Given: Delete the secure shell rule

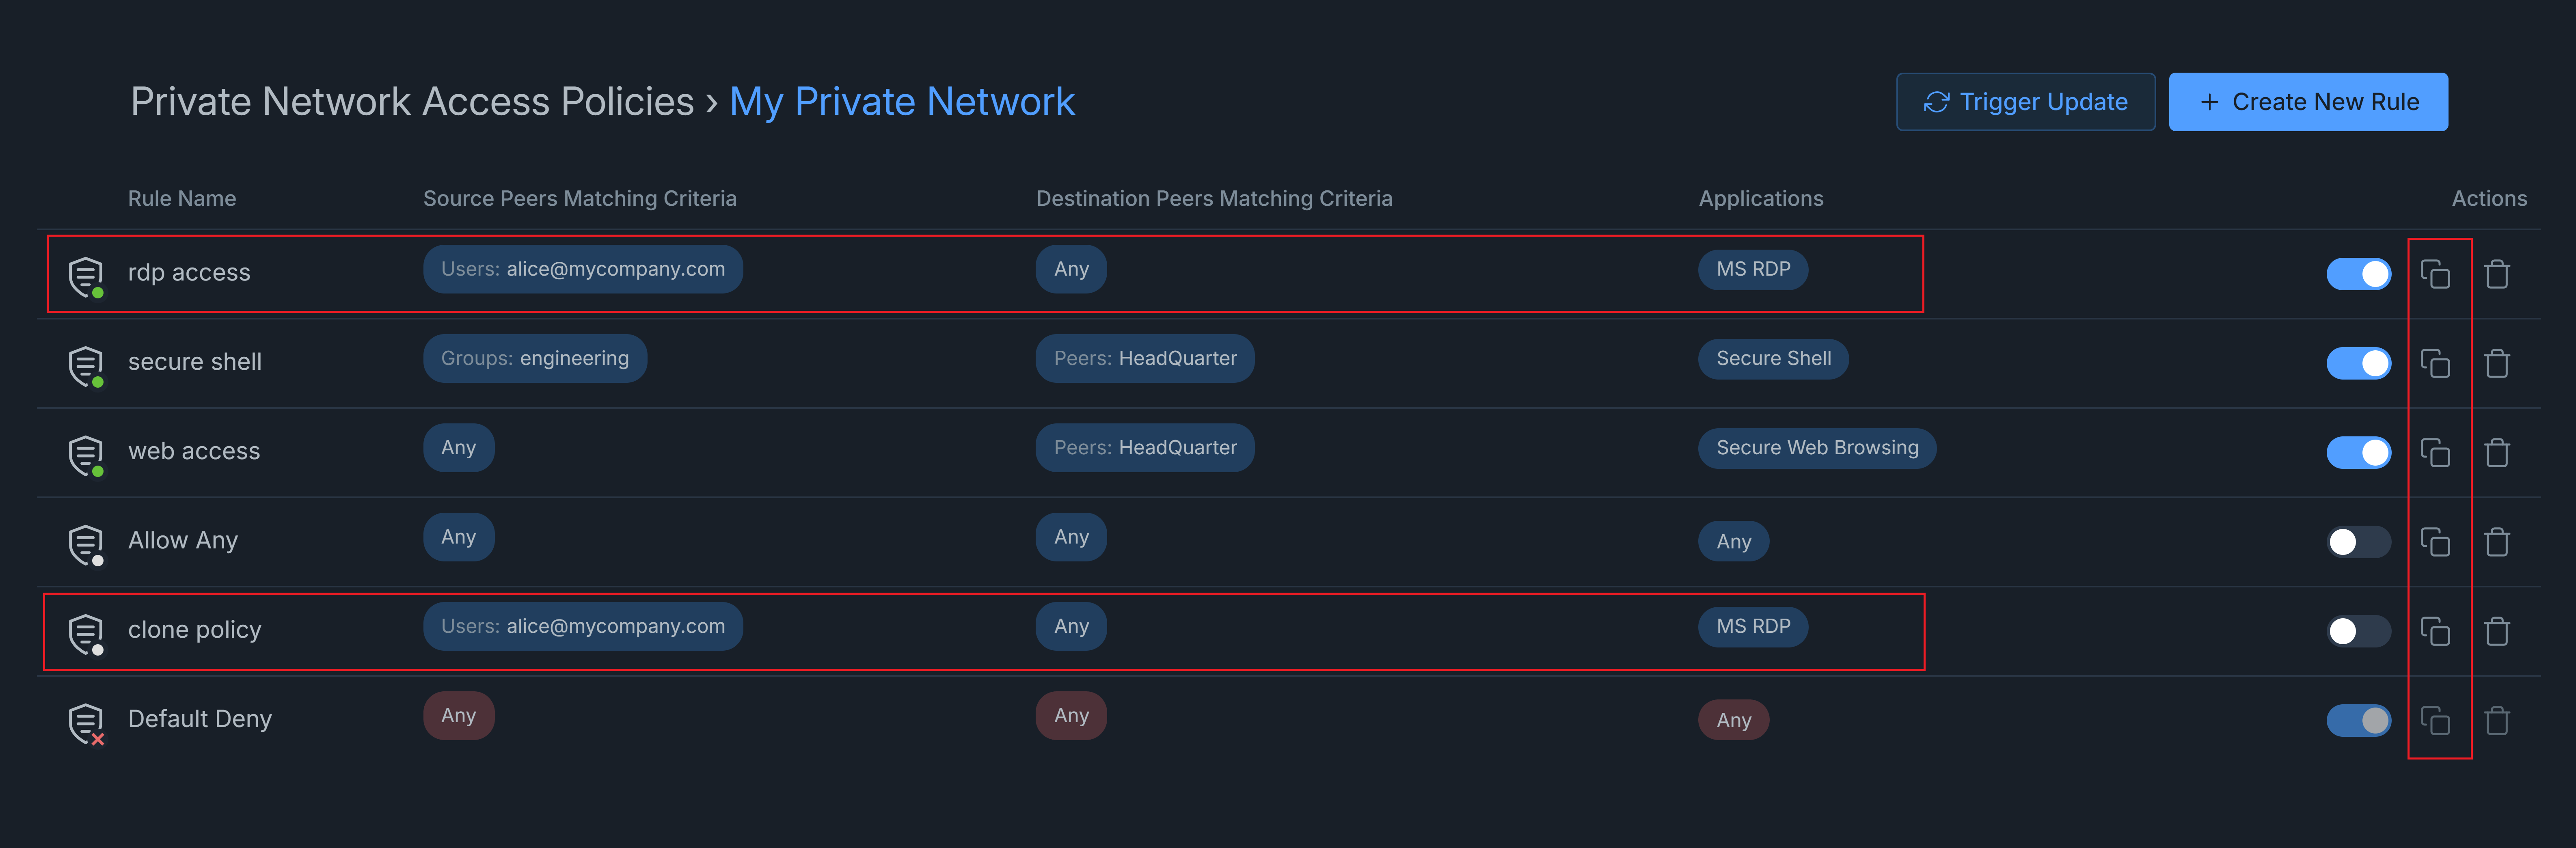Looking at the screenshot, I should [2497, 363].
